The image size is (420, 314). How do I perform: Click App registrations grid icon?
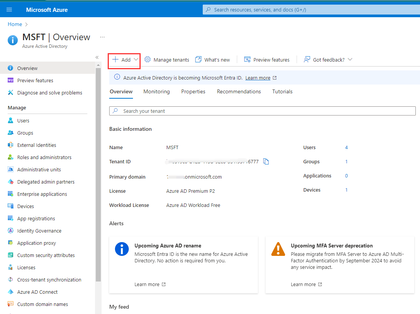click(10, 218)
